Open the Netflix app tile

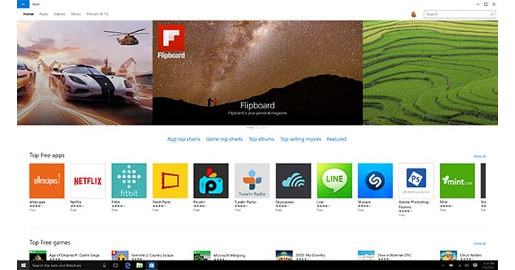pyautogui.click(x=88, y=180)
